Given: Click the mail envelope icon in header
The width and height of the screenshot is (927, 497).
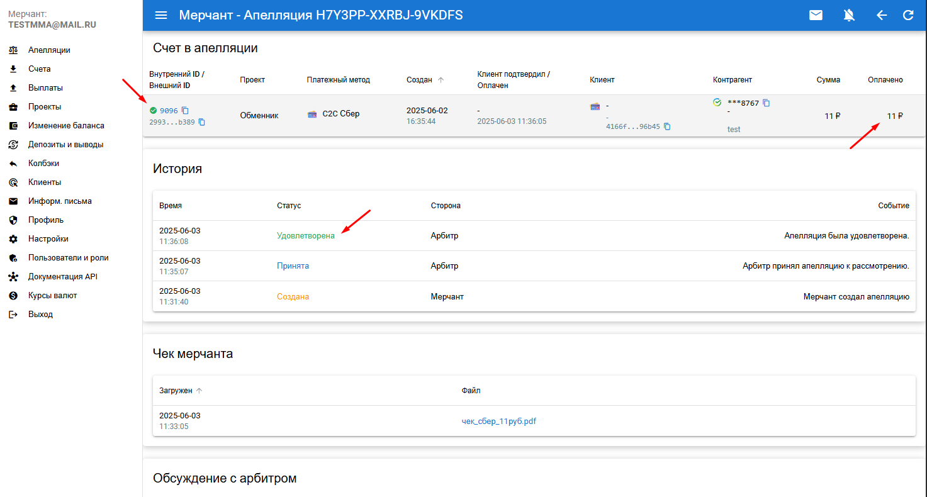Looking at the screenshot, I should pos(816,15).
